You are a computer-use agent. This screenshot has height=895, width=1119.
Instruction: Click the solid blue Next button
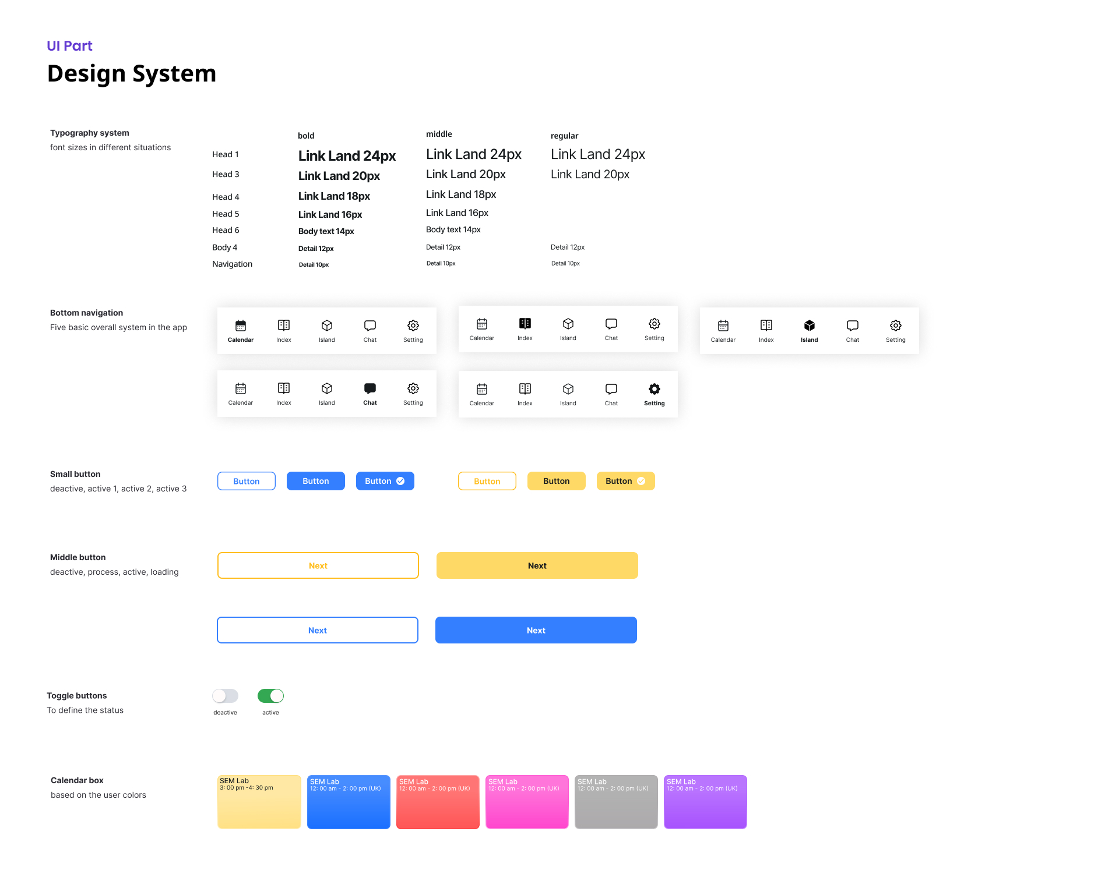click(x=536, y=630)
